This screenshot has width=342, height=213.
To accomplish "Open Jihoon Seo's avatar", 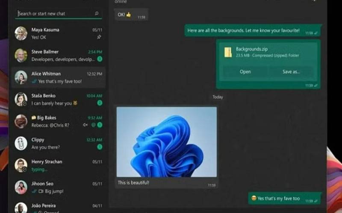I will [21, 187].
